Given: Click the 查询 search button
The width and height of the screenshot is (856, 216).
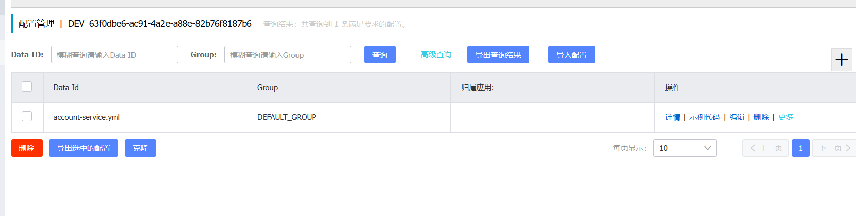Looking at the screenshot, I should click(x=380, y=55).
